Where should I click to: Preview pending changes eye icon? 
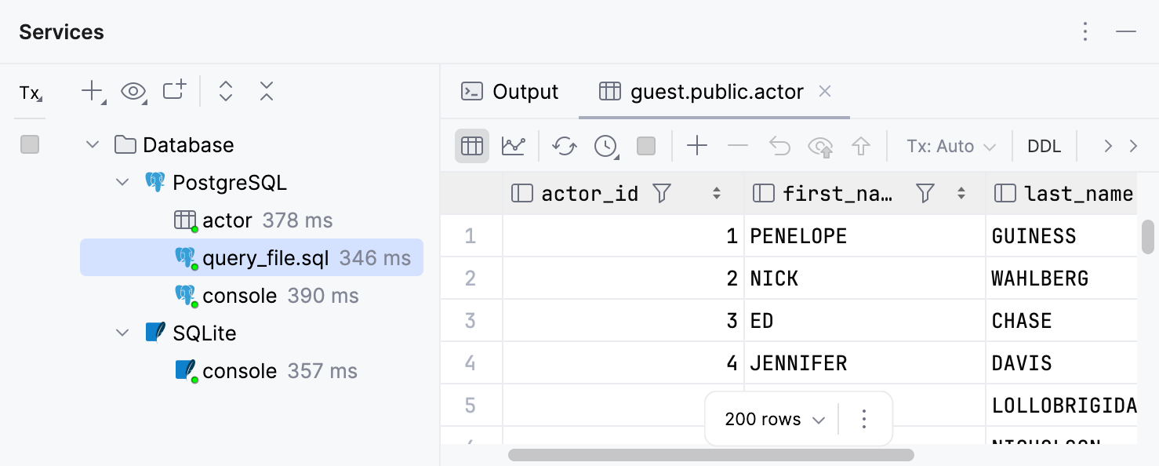pyautogui.click(x=820, y=146)
